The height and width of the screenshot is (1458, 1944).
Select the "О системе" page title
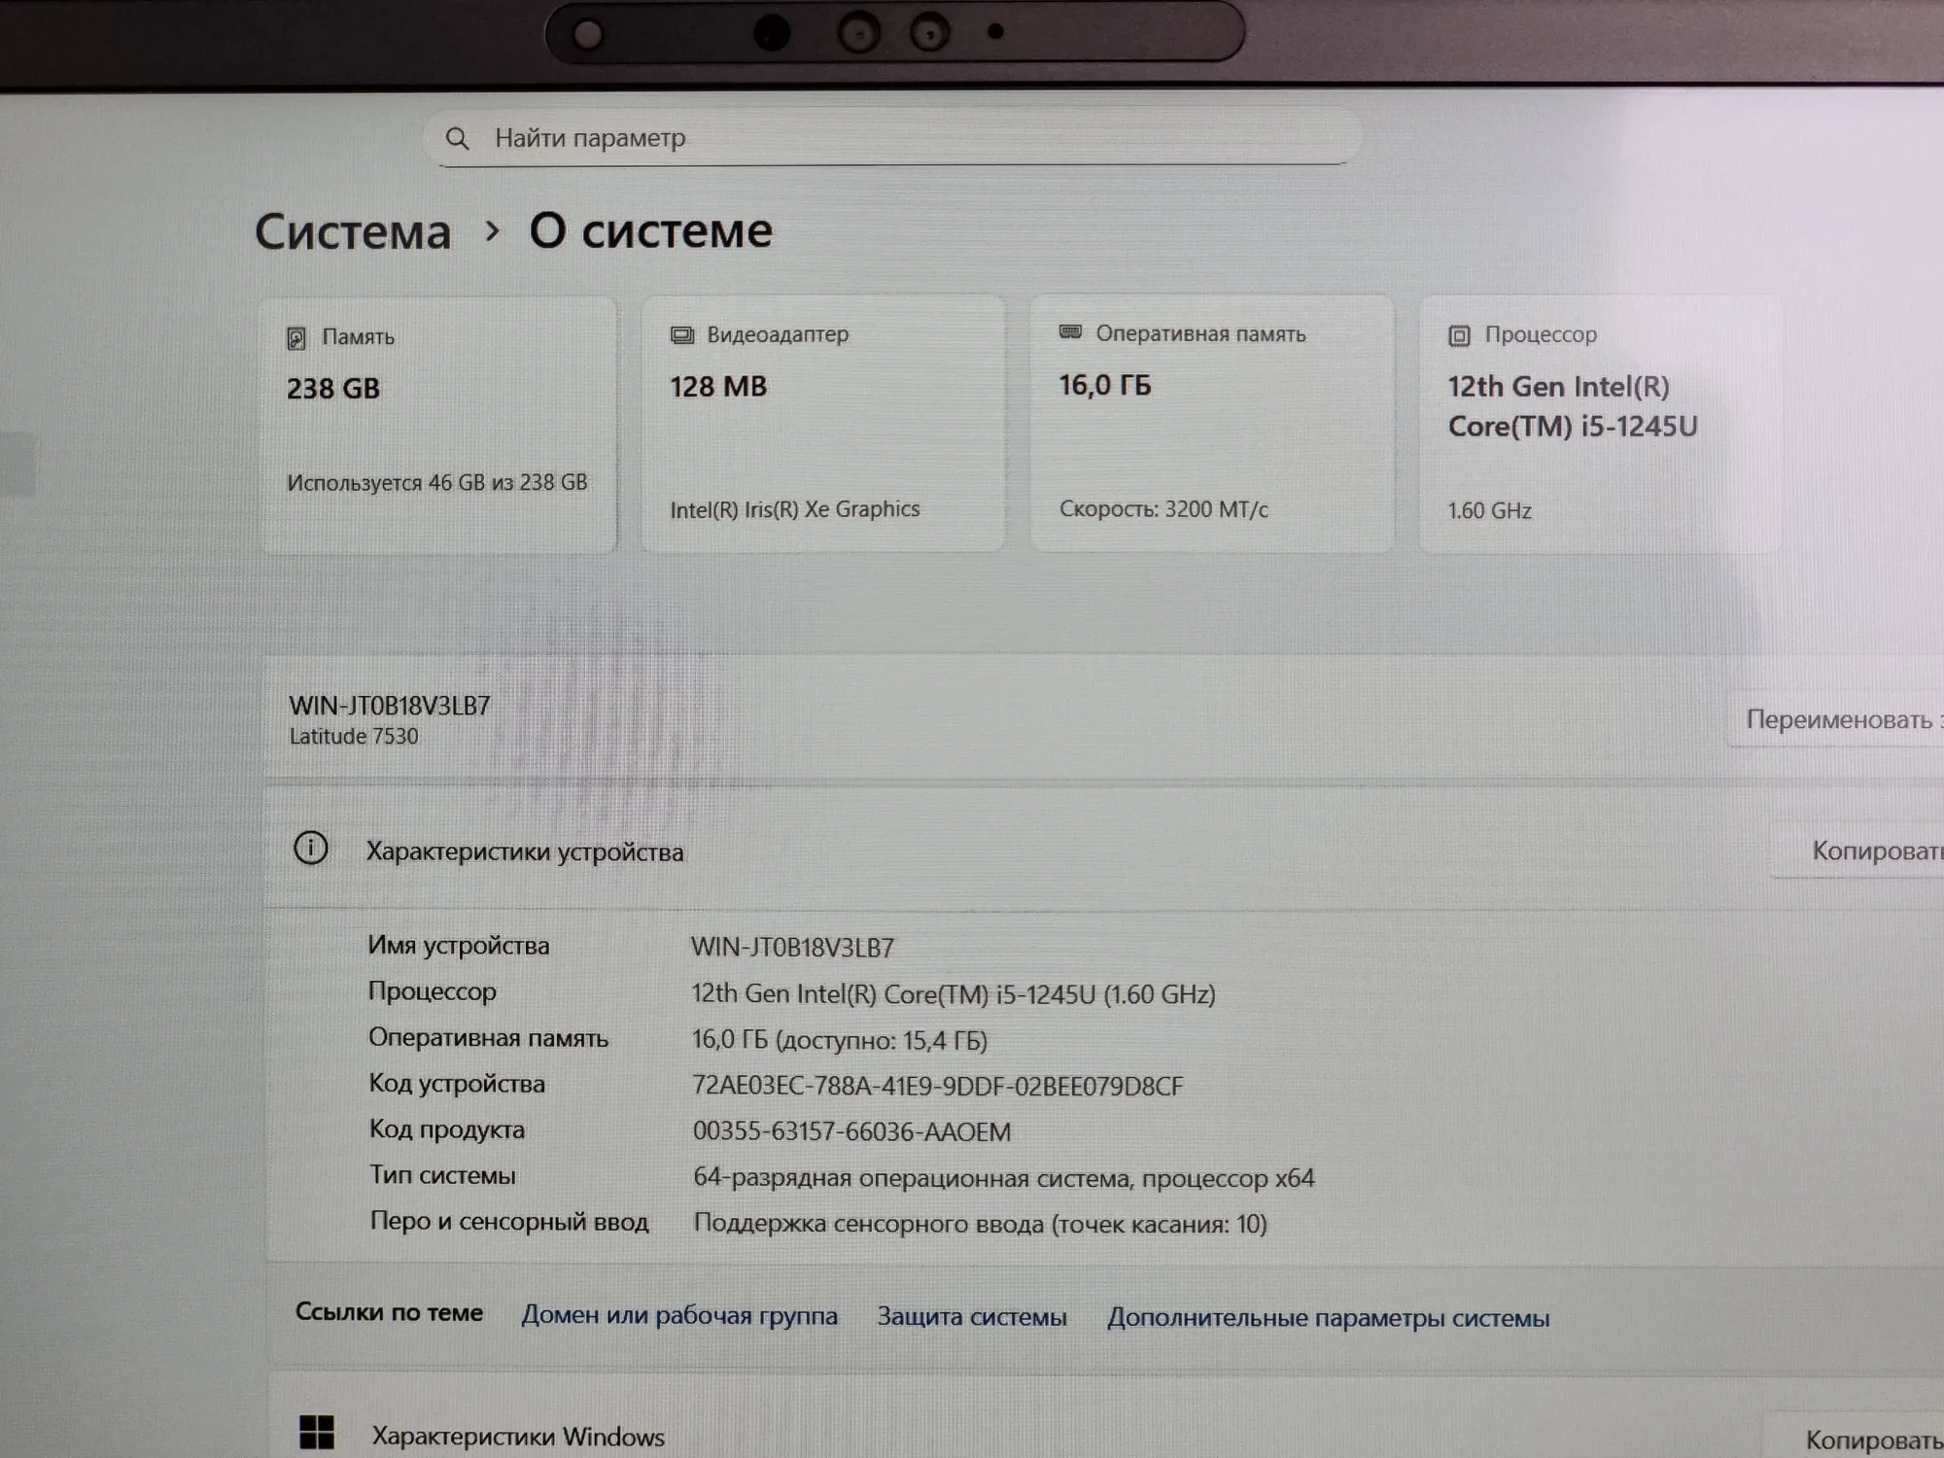coord(650,231)
